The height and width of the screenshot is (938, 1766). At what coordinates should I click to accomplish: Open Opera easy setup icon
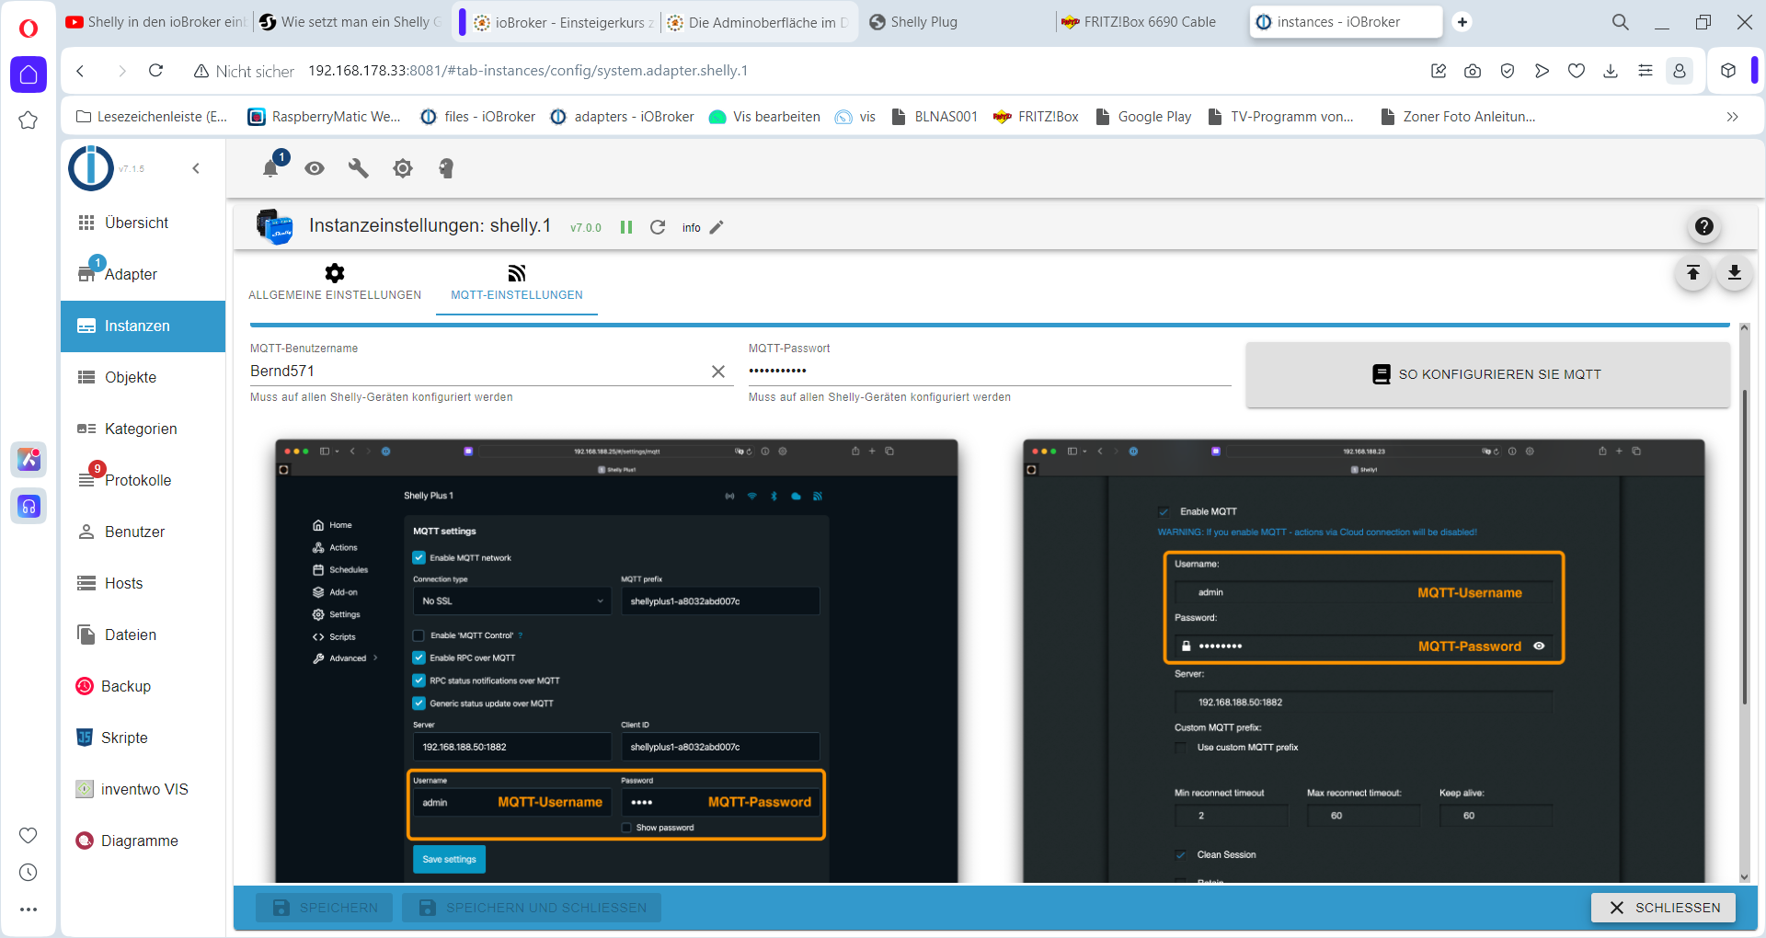pos(1646,71)
